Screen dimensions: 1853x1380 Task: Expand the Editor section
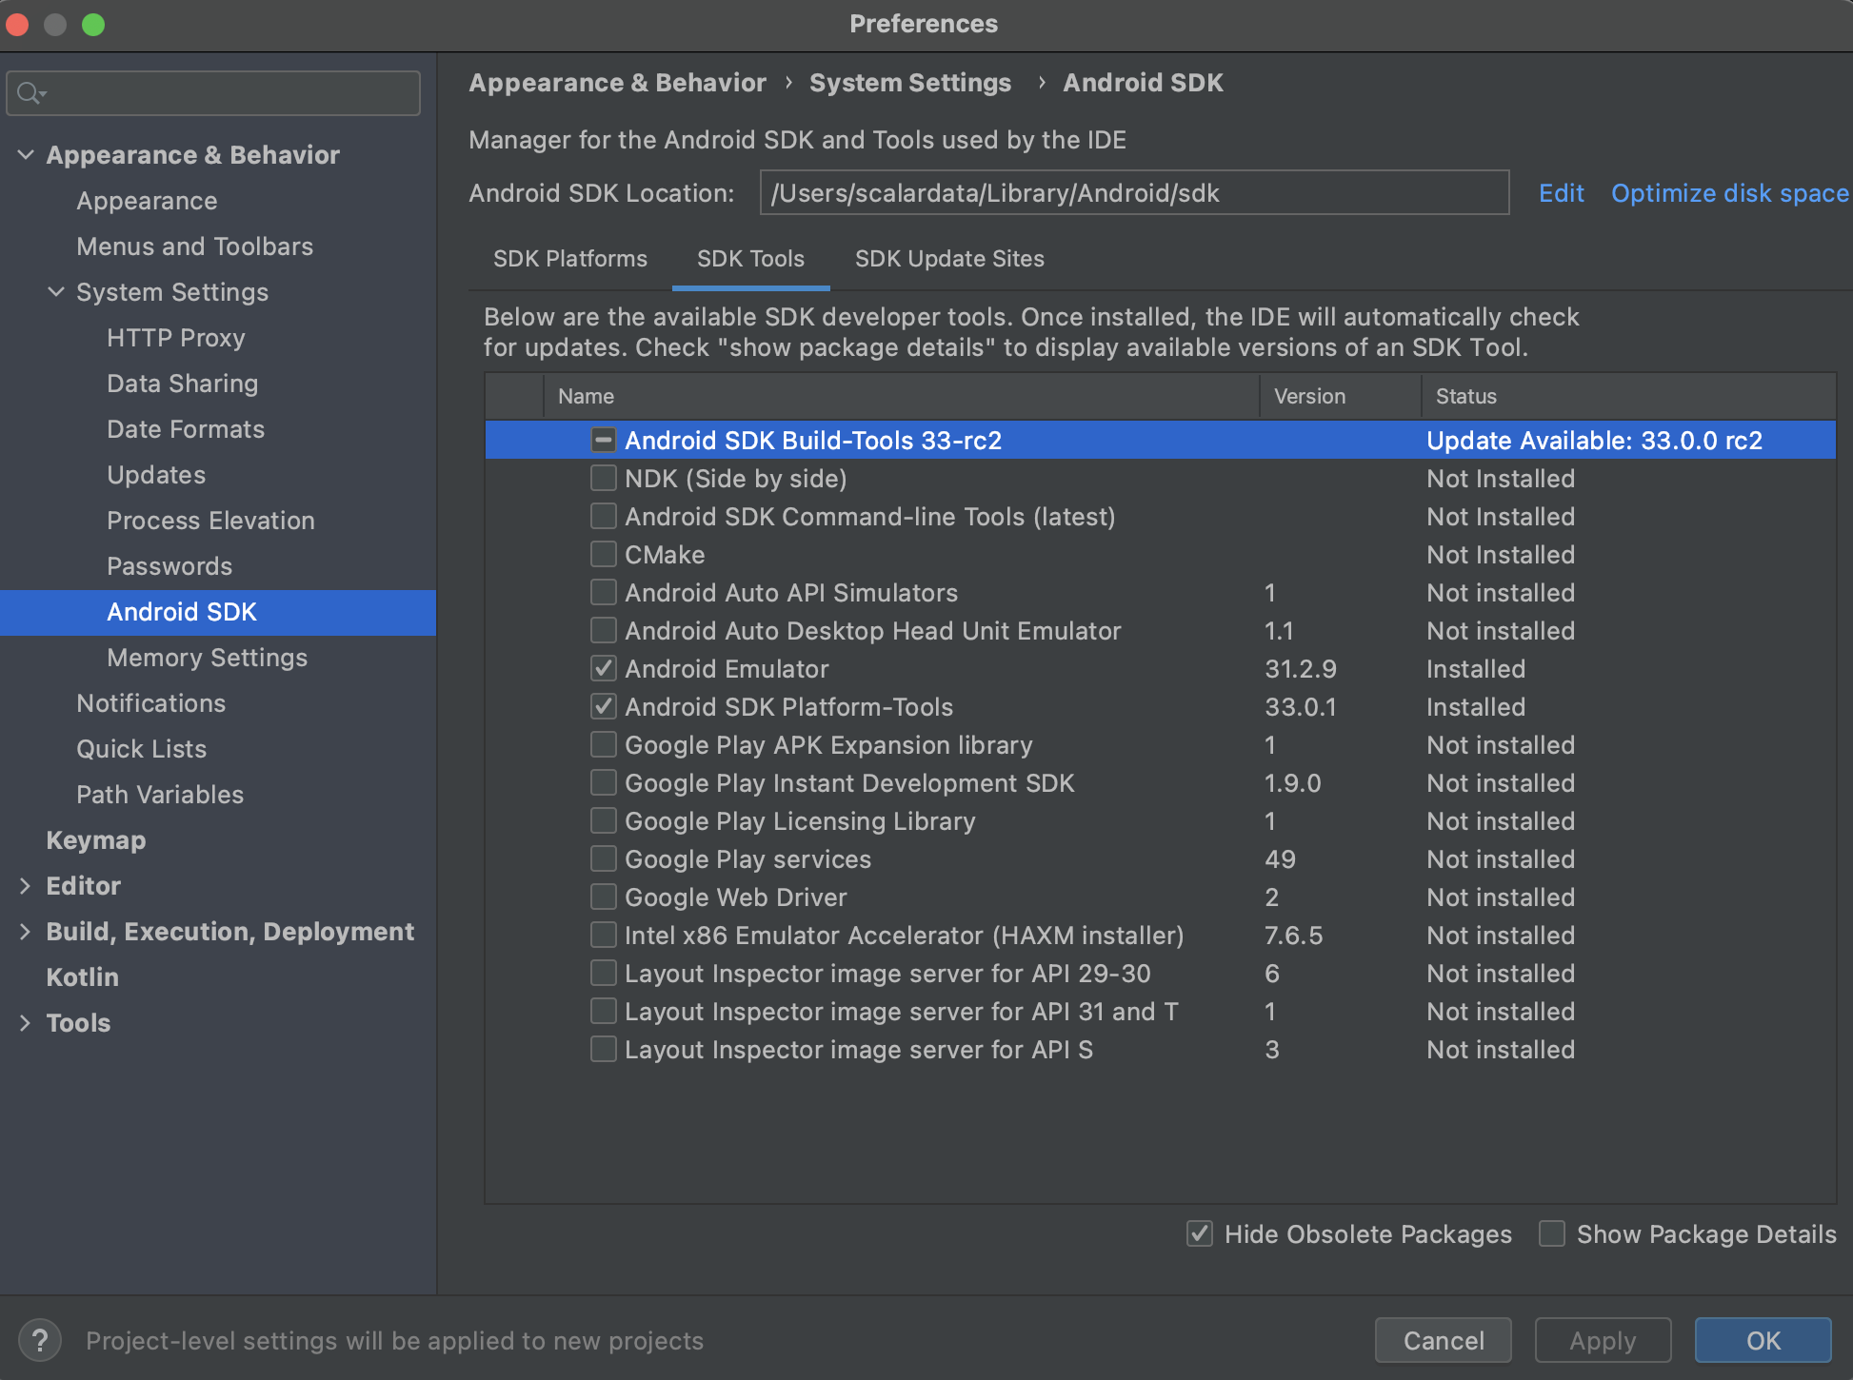[x=26, y=885]
